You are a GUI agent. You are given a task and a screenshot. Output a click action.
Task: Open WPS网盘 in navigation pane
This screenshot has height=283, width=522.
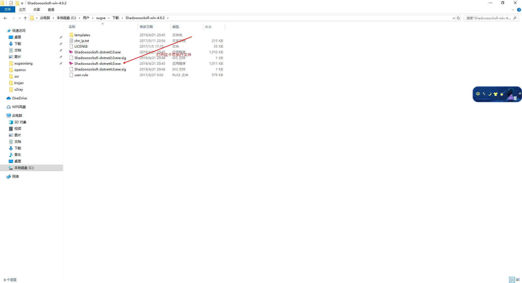19,107
